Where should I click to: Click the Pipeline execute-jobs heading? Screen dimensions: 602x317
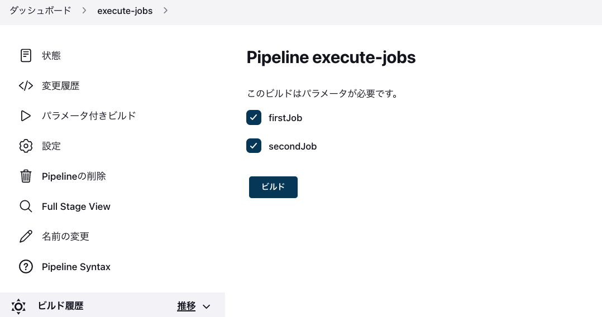[x=331, y=57]
